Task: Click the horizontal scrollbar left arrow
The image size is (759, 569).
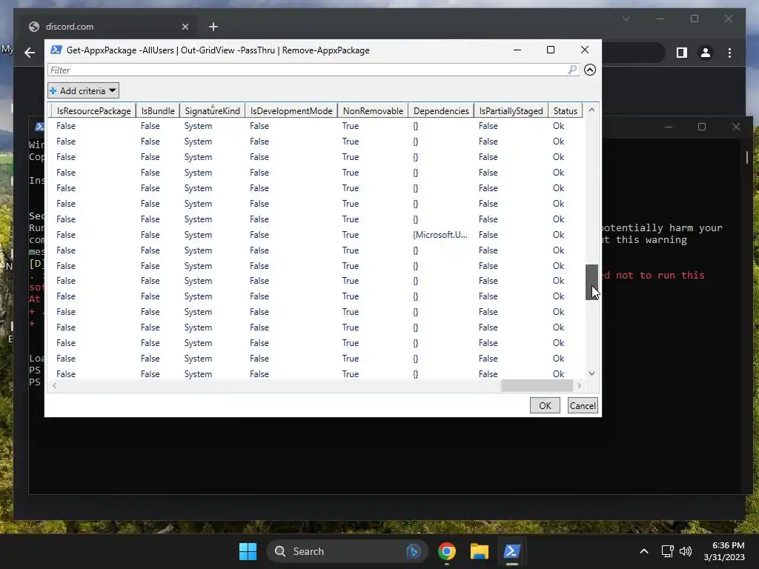Action: 54,385
